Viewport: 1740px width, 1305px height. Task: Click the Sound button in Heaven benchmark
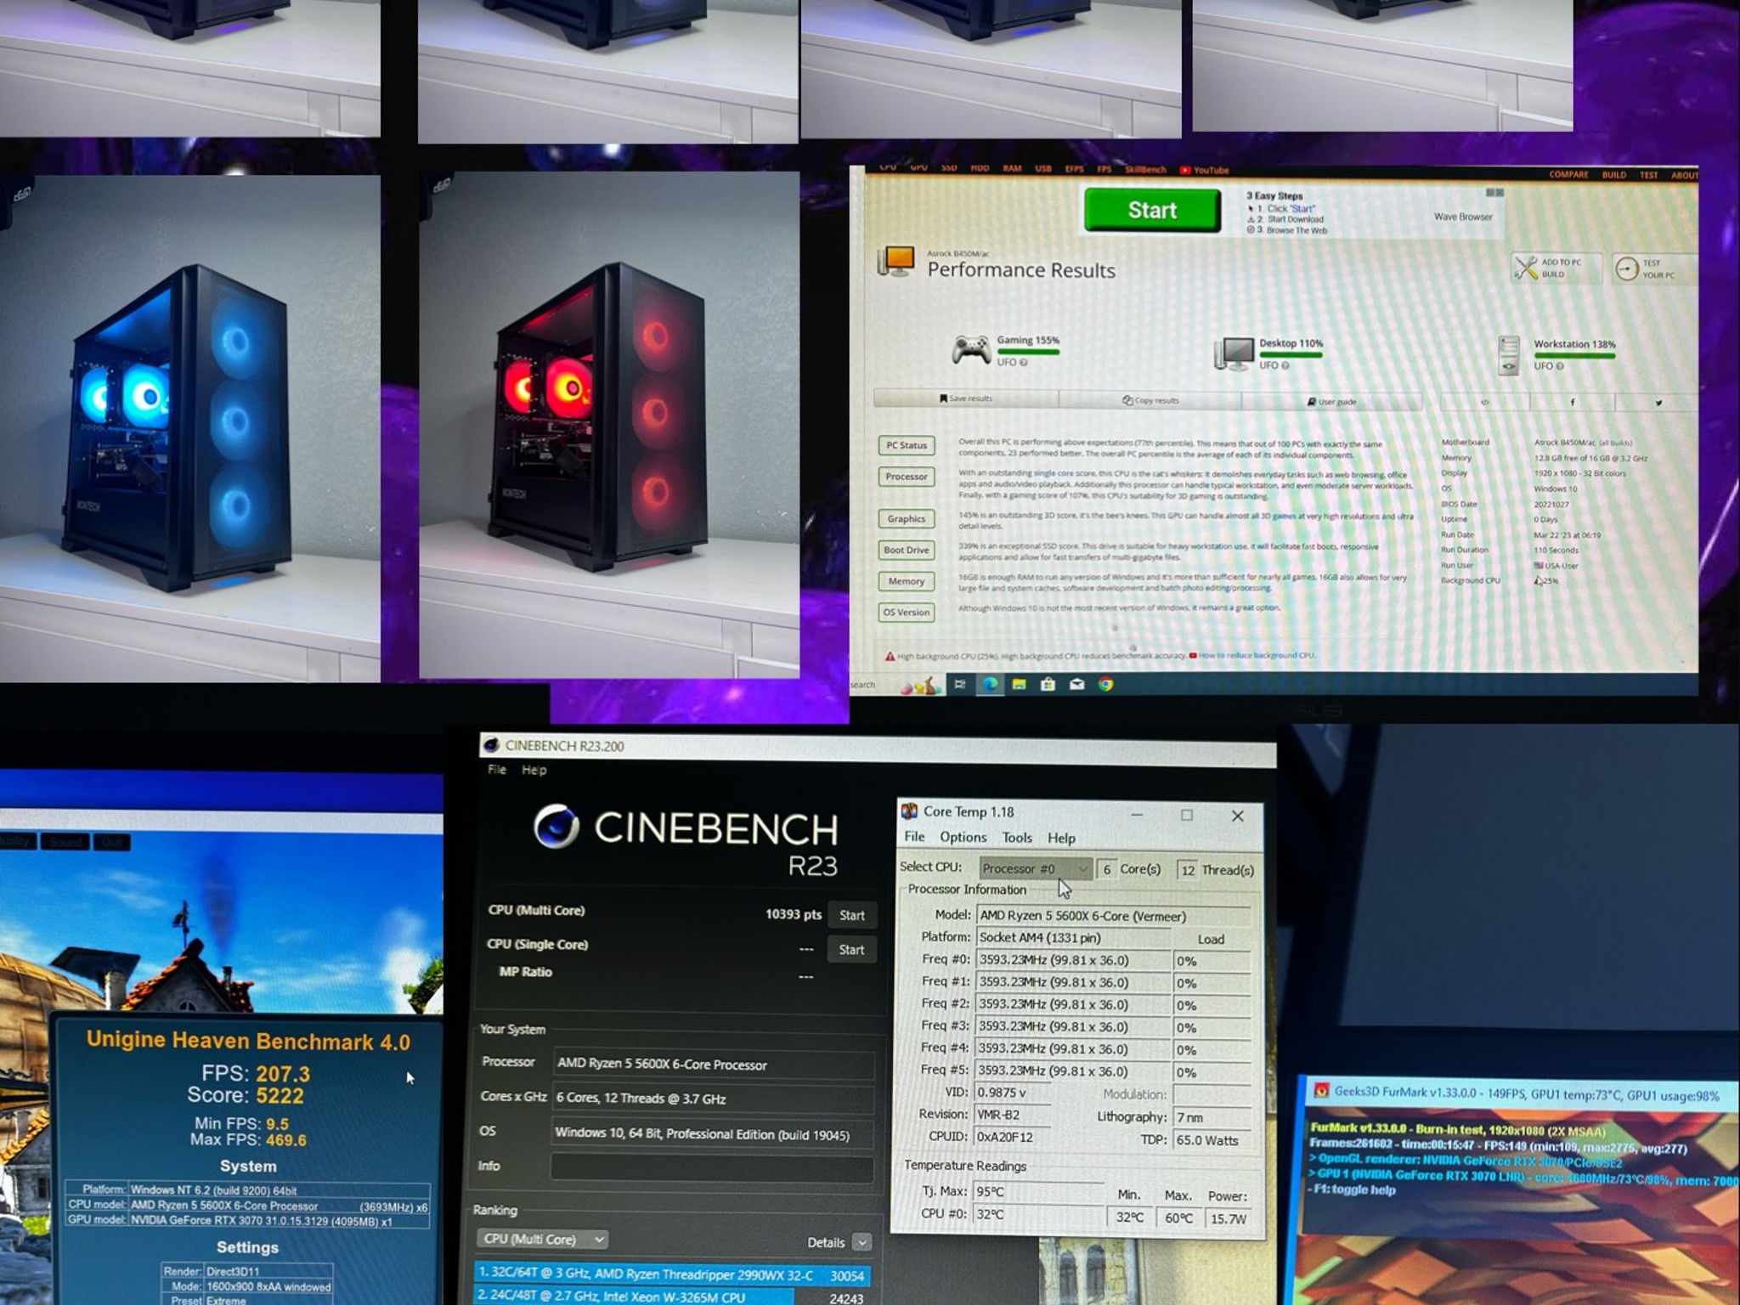(x=65, y=842)
